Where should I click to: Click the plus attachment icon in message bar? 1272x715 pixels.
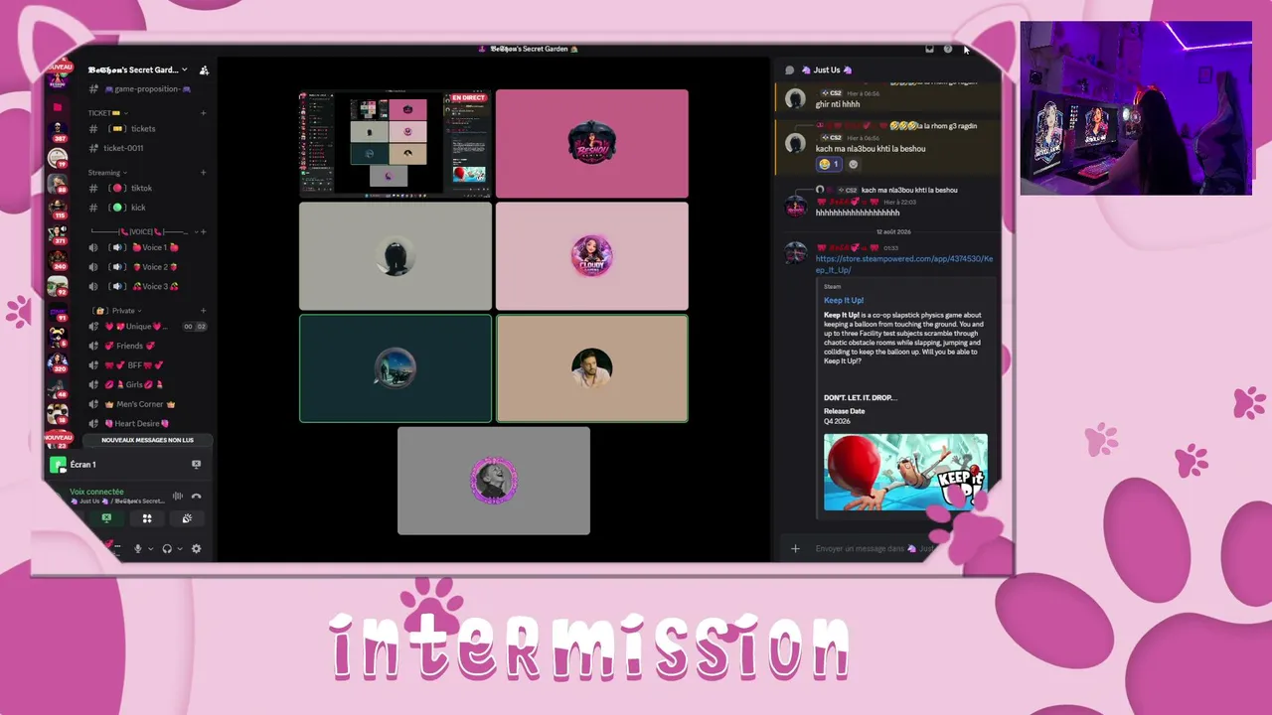(x=795, y=548)
